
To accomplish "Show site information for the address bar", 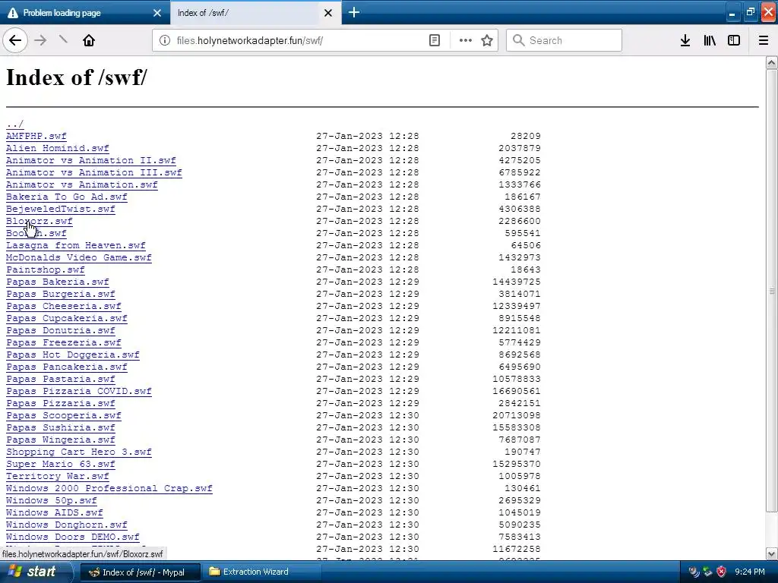I will click(165, 40).
